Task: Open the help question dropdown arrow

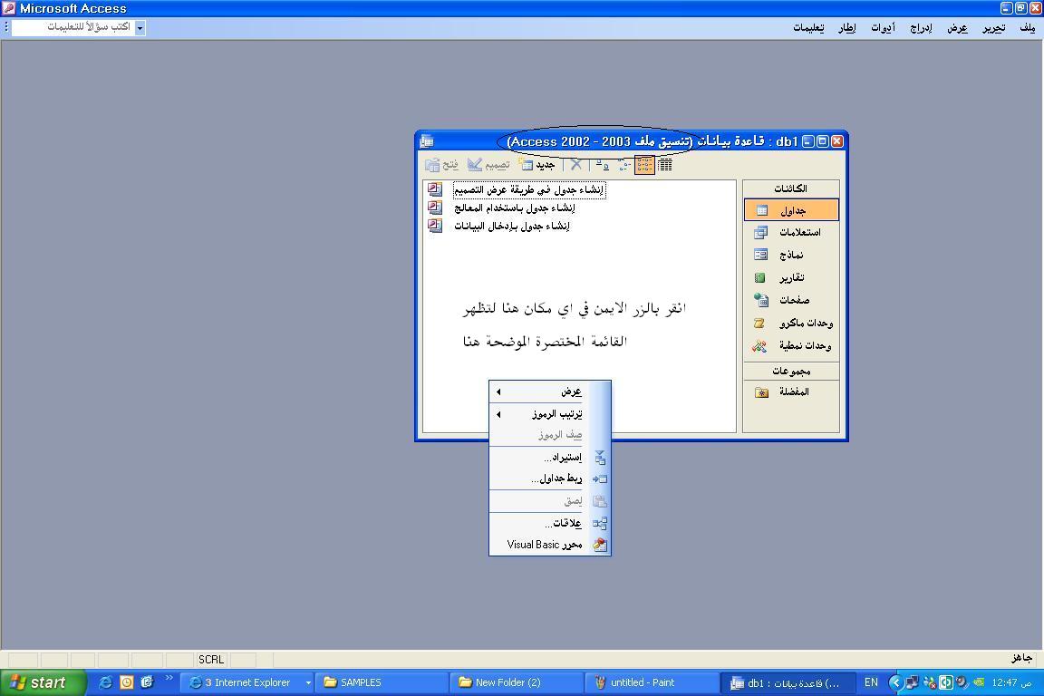Action: coord(140,28)
